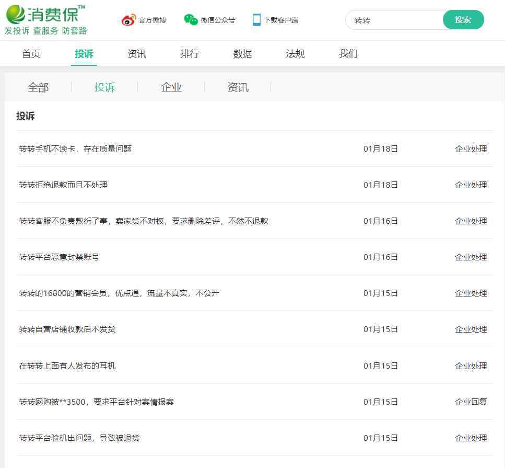Select 投诉 in main navigation bar
This screenshot has width=505, height=468.
click(84, 53)
